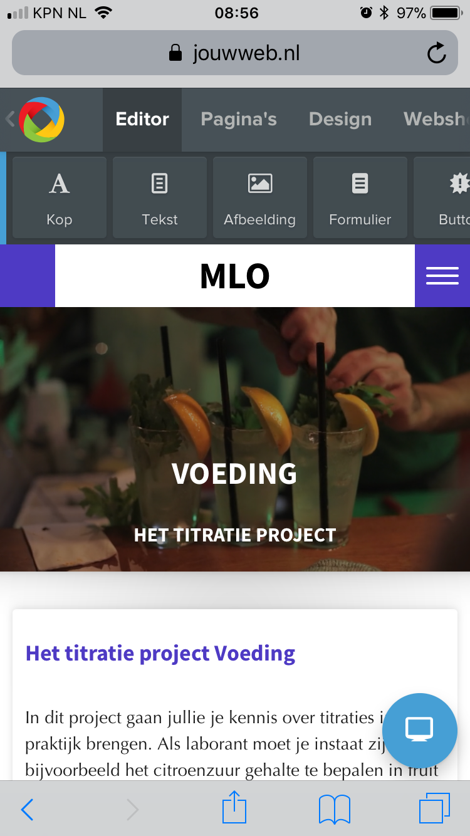
Task: Open the hamburger menu on MLO site
Action: click(442, 276)
